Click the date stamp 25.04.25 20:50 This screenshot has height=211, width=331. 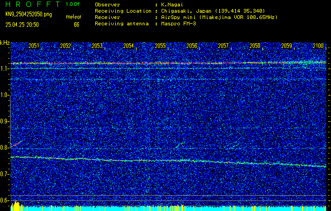[22, 25]
